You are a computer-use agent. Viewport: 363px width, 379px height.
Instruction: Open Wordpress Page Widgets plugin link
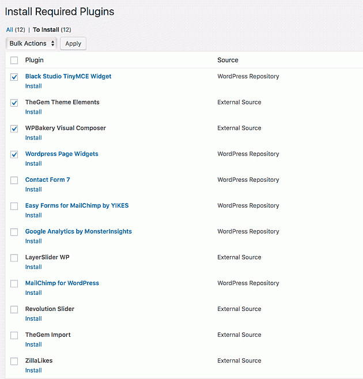(x=62, y=154)
